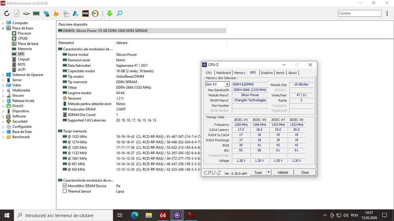
Task: Select the Securitate tree item
Action: [x=20, y=122]
